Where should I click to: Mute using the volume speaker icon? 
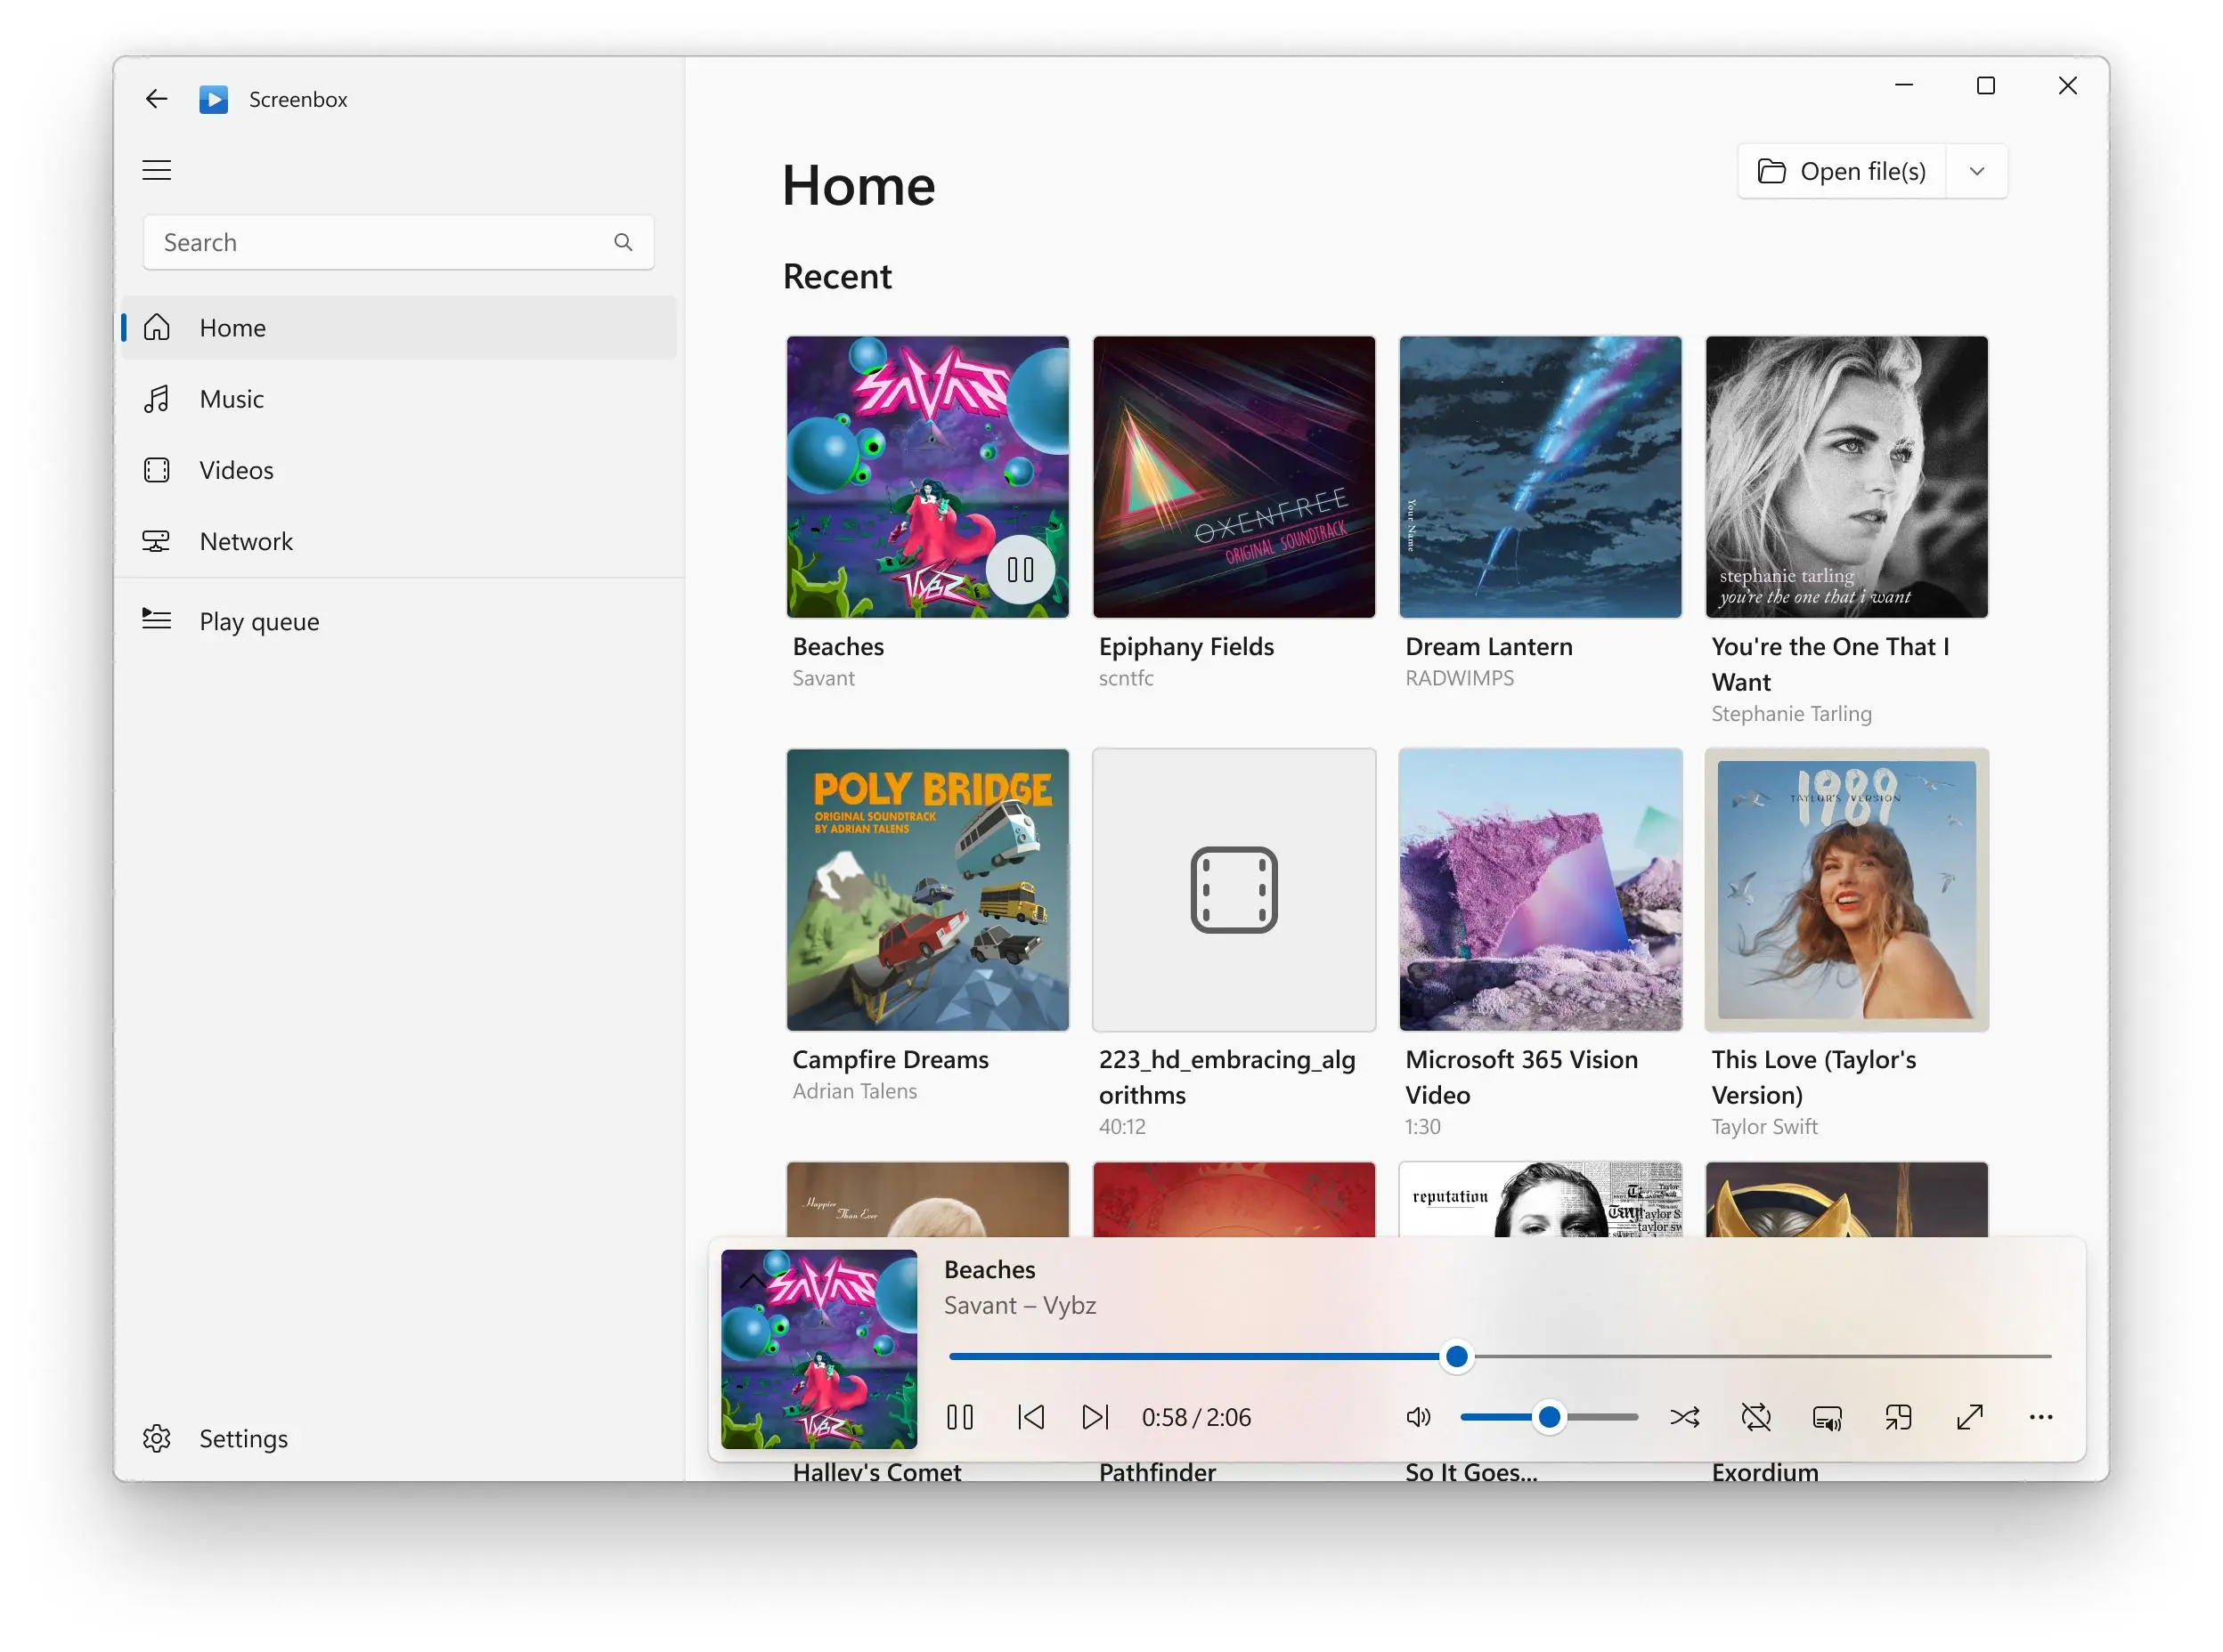tap(1418, 1417)
